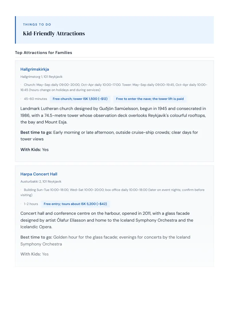Click the Landmark Lutheran church description paragraph
Image resolution: width=229 pixels, height=325 pixels.
point(113,115)
